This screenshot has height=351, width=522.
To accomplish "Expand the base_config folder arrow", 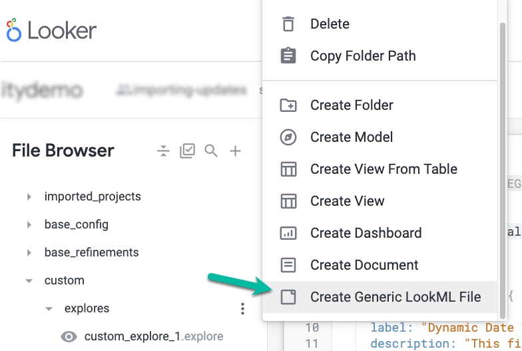I will [x=29, y=224].
